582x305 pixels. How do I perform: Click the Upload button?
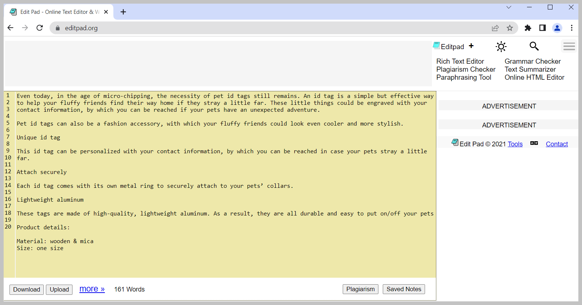(59, 289)
